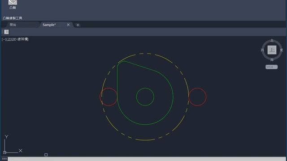
Task: Open the [-] viewport controls menu
Action: (4, 39)
